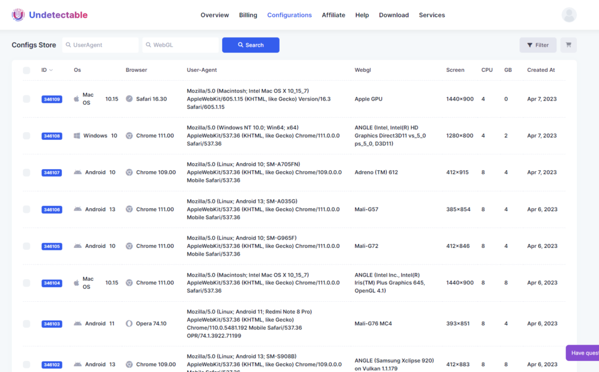Image resolution: width=599 pixels, height=372 pixels.
Task: Click the Android icon in row 346107
Action: tap(78, 172)
